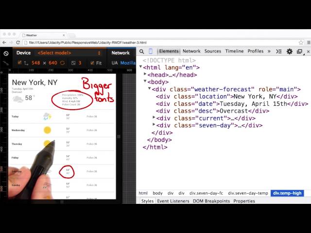Image resolution: width=311 pixels, height=233 pixels.
Task: Bookmark page with the star icon
Action: (301, 42)
